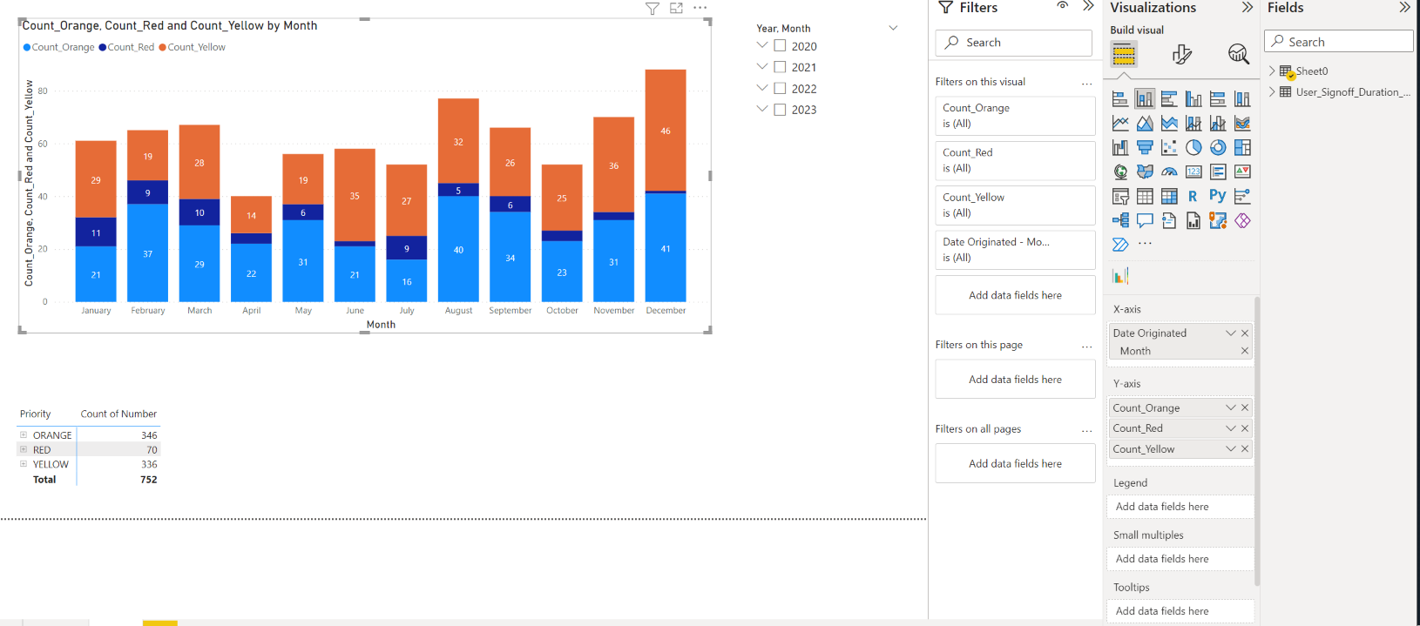Select the Treemap visual
The height and width of the screenshot is (626, 1420).
click(x=1242, y=147)
